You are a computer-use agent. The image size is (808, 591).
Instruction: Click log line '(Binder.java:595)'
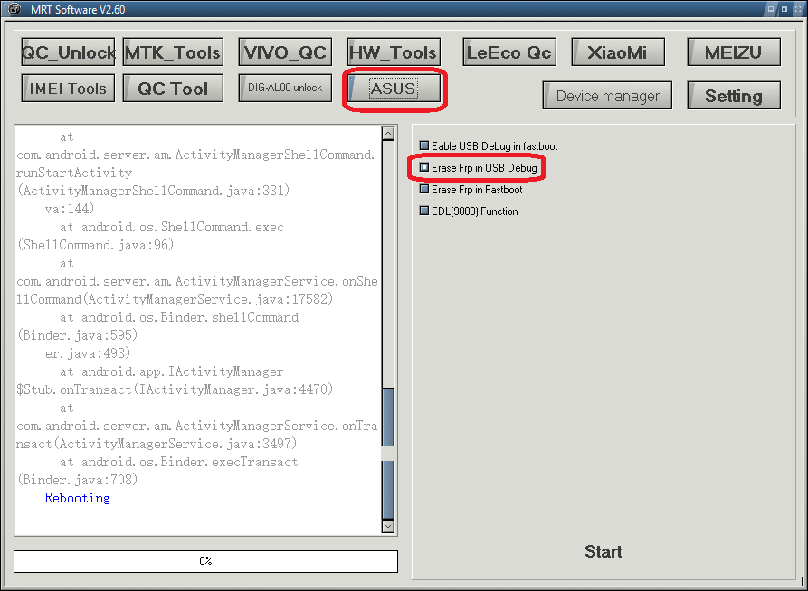(77, 335)
